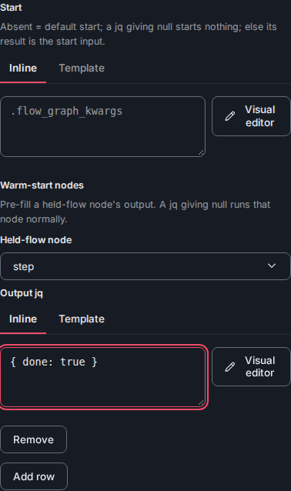Image resolution: width=291 pixels, height=491 pixels.
Task: Select the Inline tab under Start
Action: point(23,68)
